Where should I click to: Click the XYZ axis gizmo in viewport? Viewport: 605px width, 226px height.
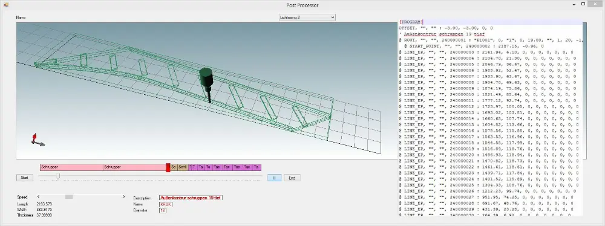(x=37, y=140)
